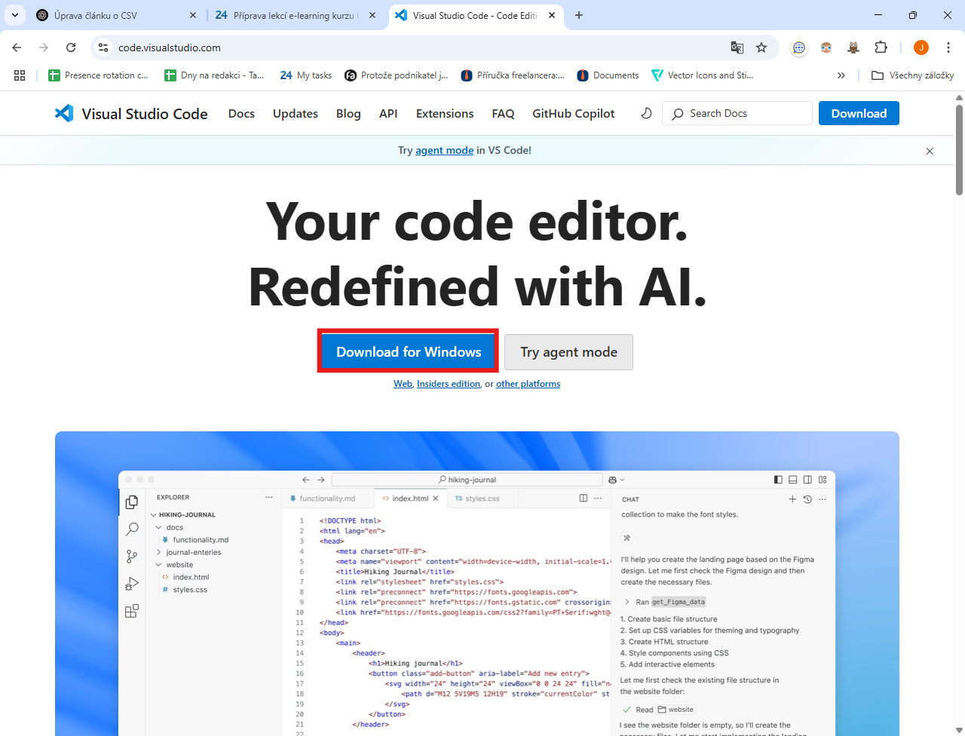Open a new browser tab with the plus icon
Image resolution: width=965 pixels, height=736 pixels.
579,15
